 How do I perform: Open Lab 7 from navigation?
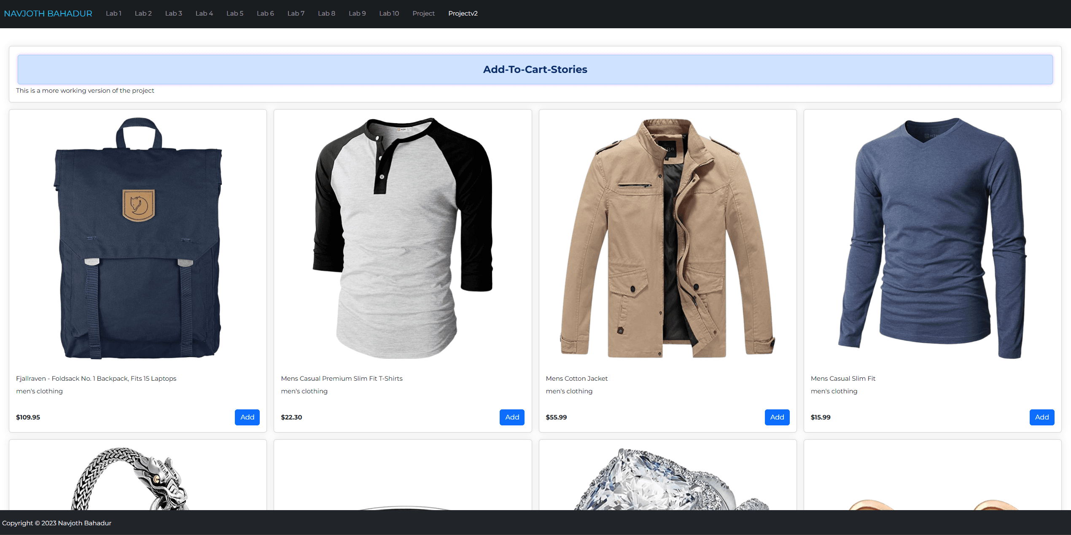pos(296,13)
